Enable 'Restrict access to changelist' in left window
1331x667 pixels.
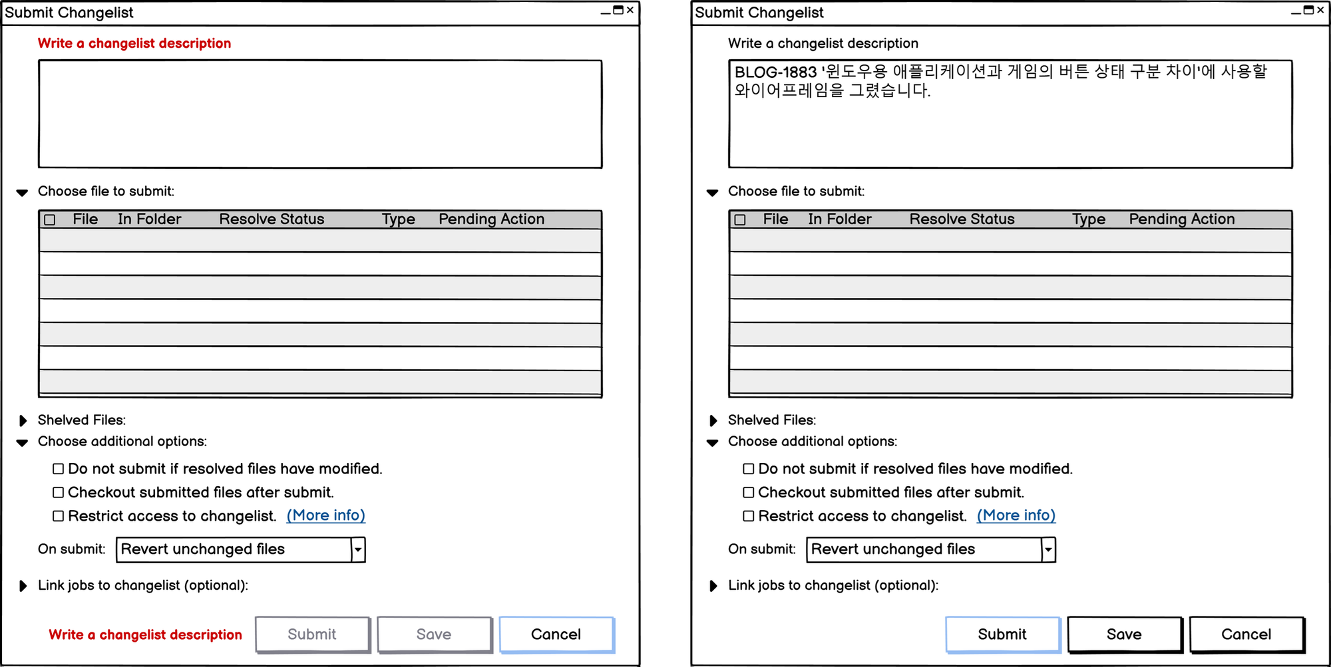pyautogui.click(x=59, y=516)
